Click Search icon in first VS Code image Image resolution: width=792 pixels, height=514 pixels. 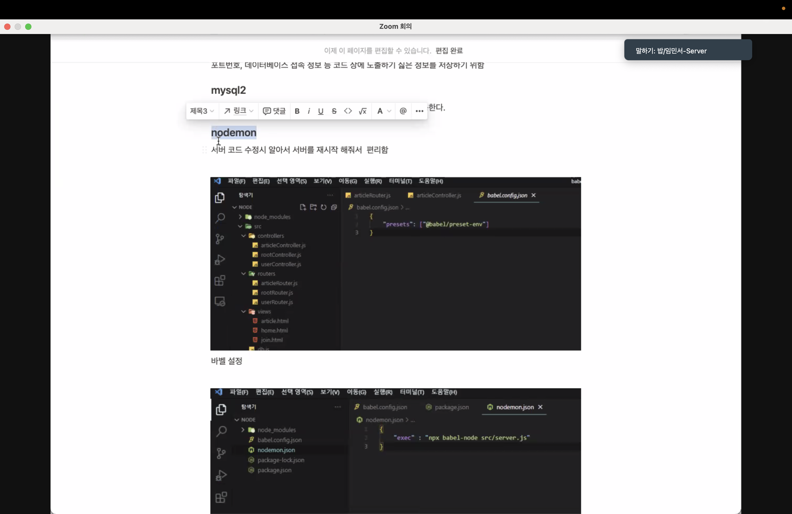pyautogui.click(x=220, y=219)
